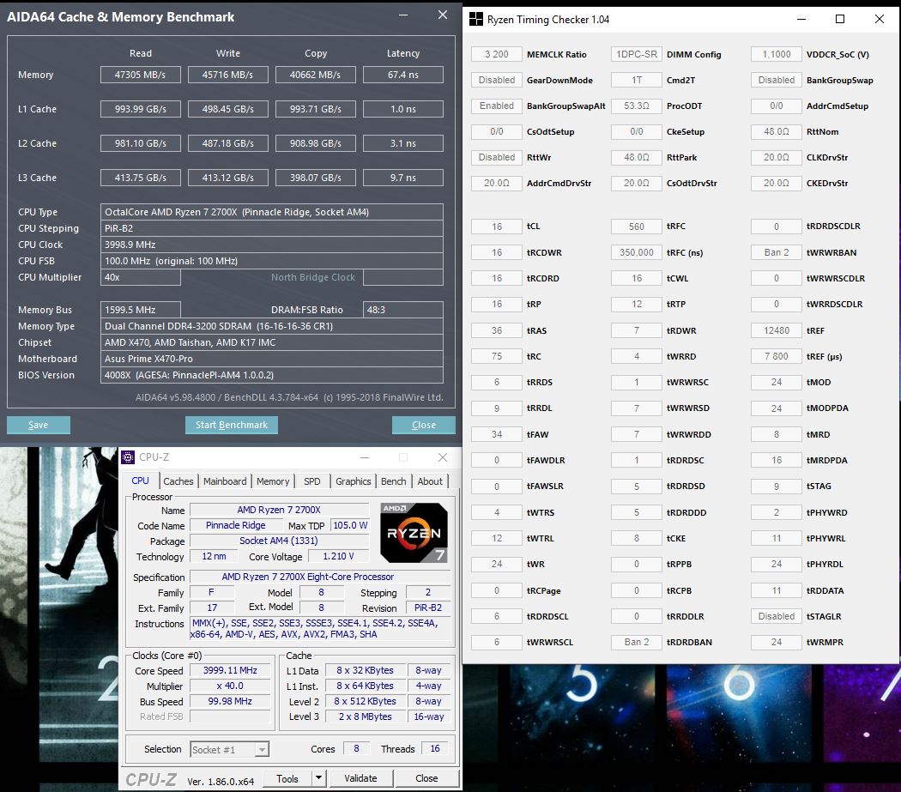Click the tRFC value 560
This screenshot has width=901, height=792.
pos(636,227)
